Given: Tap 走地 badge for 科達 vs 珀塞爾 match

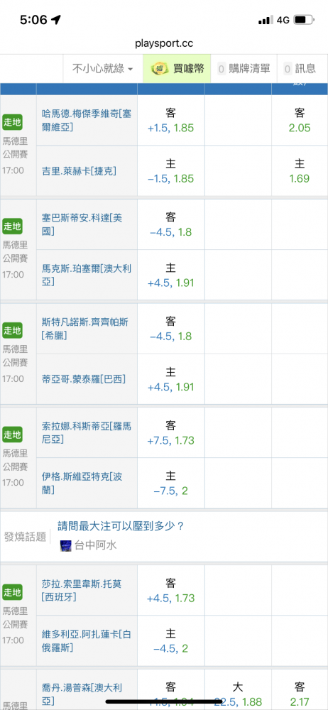Looking at the screenshot, I should [12, 226].
